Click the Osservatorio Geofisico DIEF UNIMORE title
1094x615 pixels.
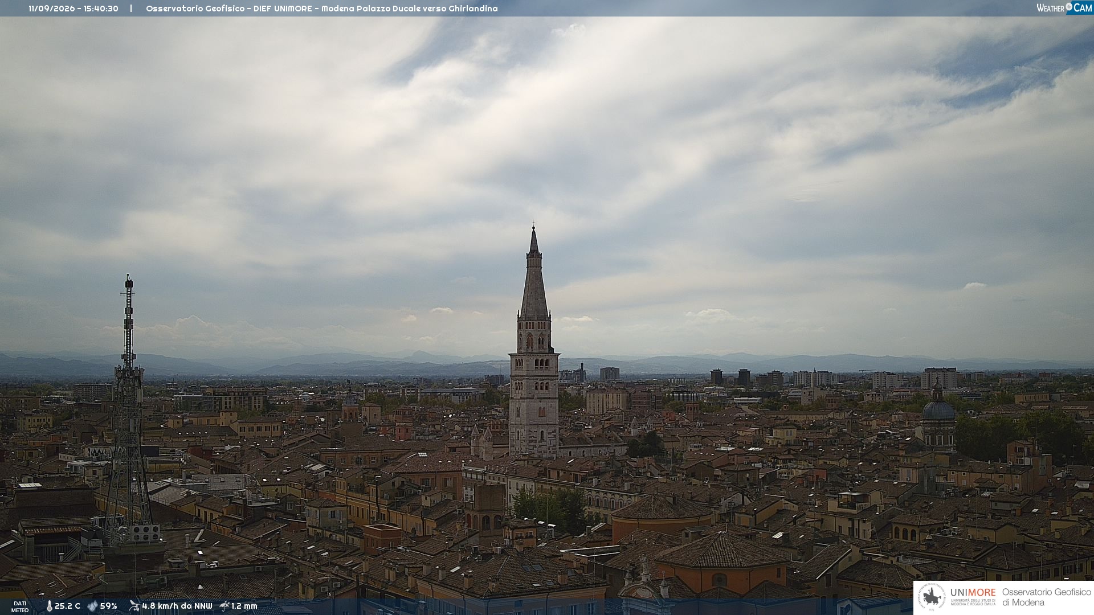click(x=229, y=9)
